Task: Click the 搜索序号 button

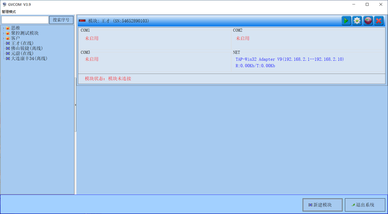Action: pos(61,20)
